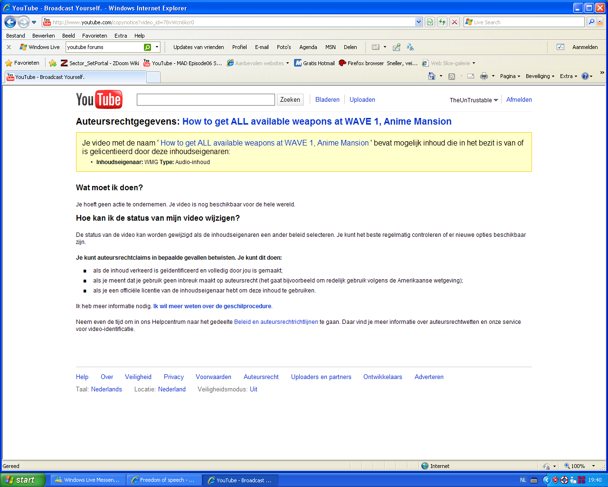Open the Favorieten star button
The width and height of the screenshot is (608, 487).
point(22,63)
